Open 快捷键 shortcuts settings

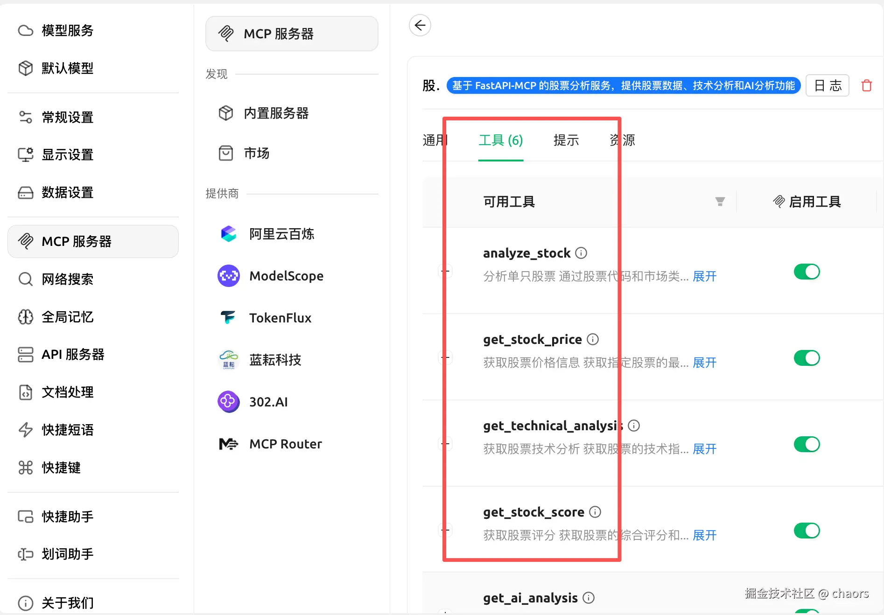coord(93,468)
